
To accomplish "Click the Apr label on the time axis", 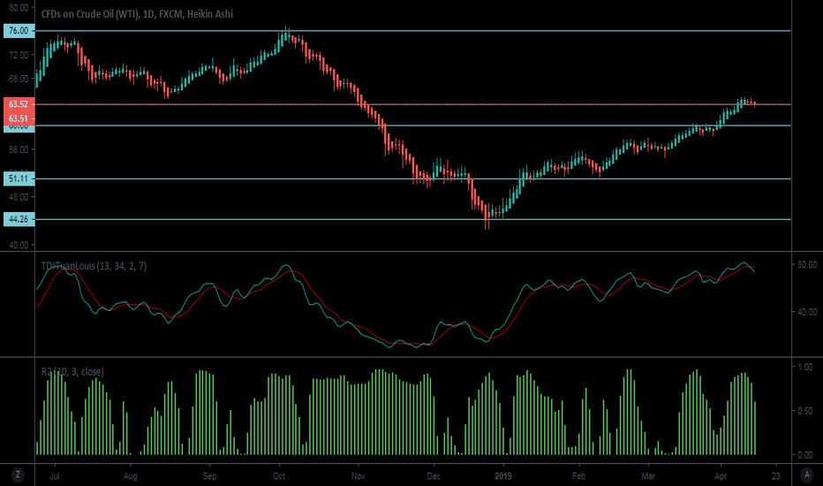I will 721,476.
